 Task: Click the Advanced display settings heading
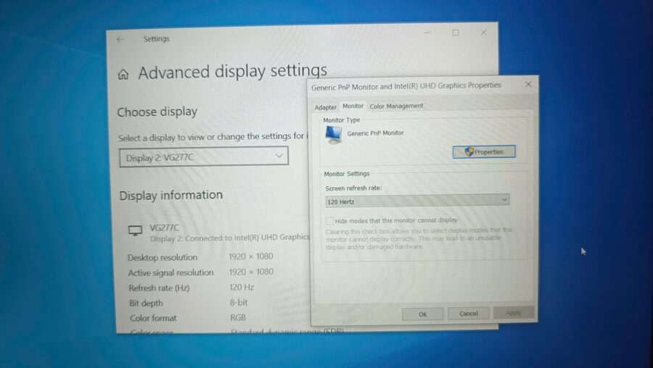point(232,71)
